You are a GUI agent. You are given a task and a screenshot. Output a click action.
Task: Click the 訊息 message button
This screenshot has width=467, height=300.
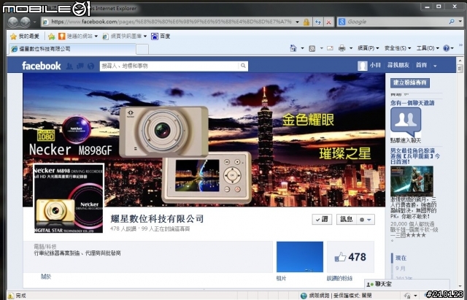click(x=347, y=220)
